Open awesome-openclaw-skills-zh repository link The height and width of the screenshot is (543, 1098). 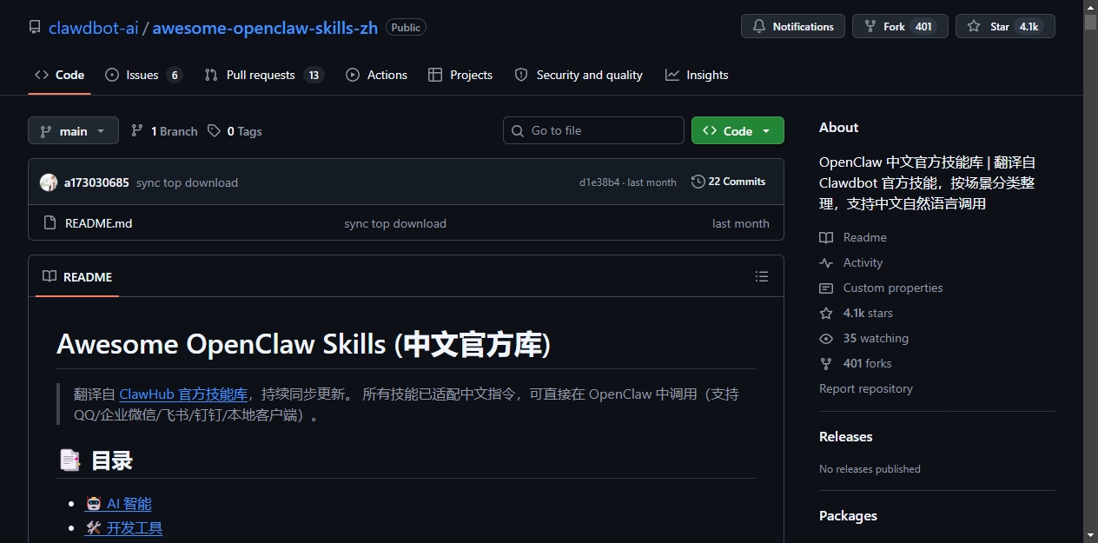[265, 27]
